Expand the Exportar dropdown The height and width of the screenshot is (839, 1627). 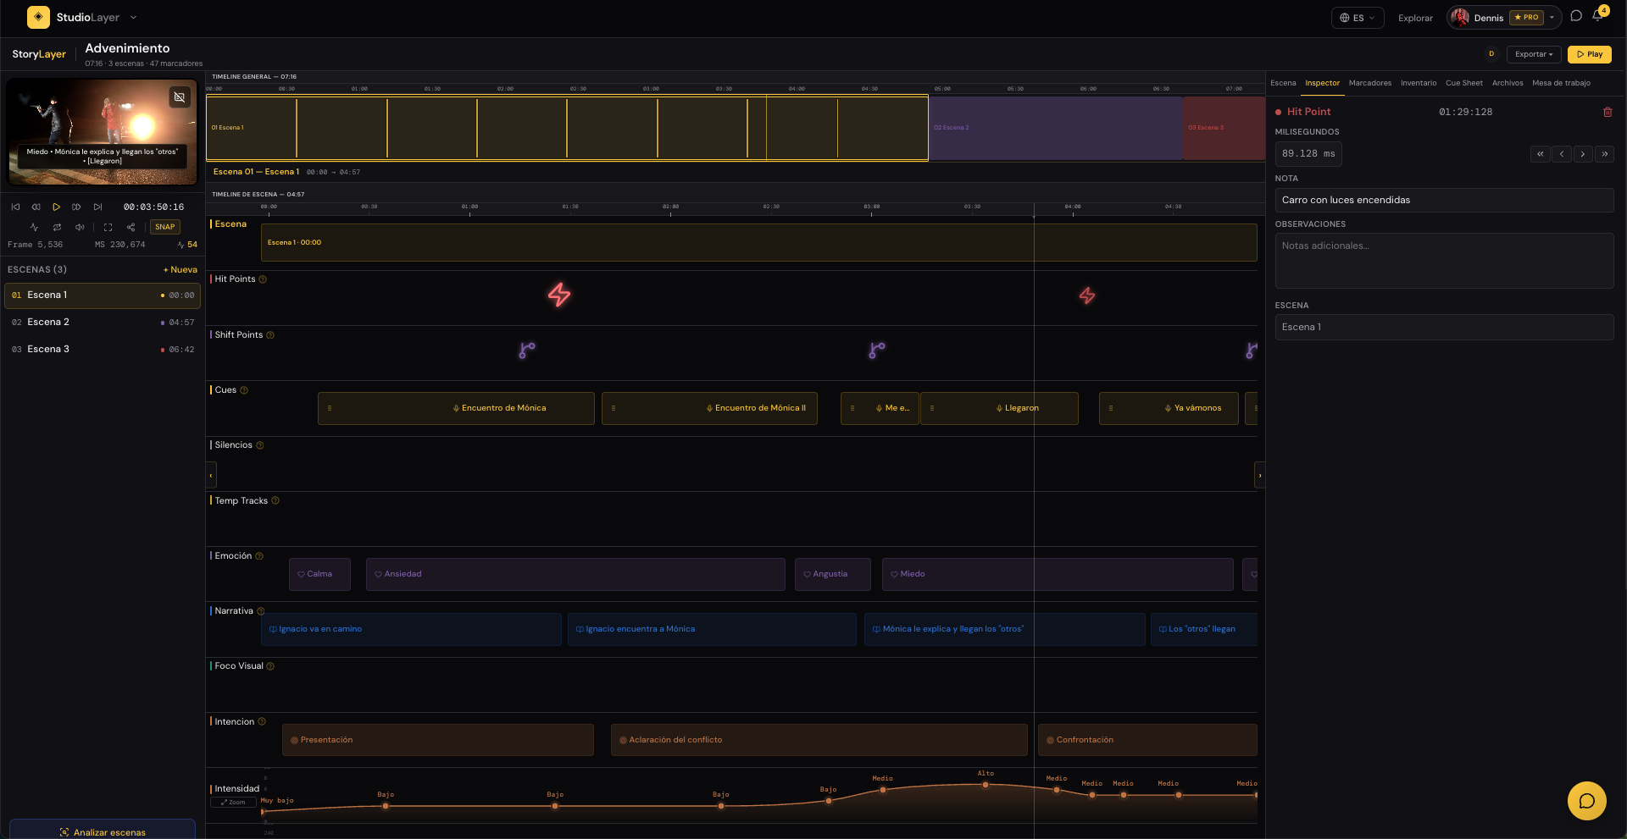pos(1534,54)
